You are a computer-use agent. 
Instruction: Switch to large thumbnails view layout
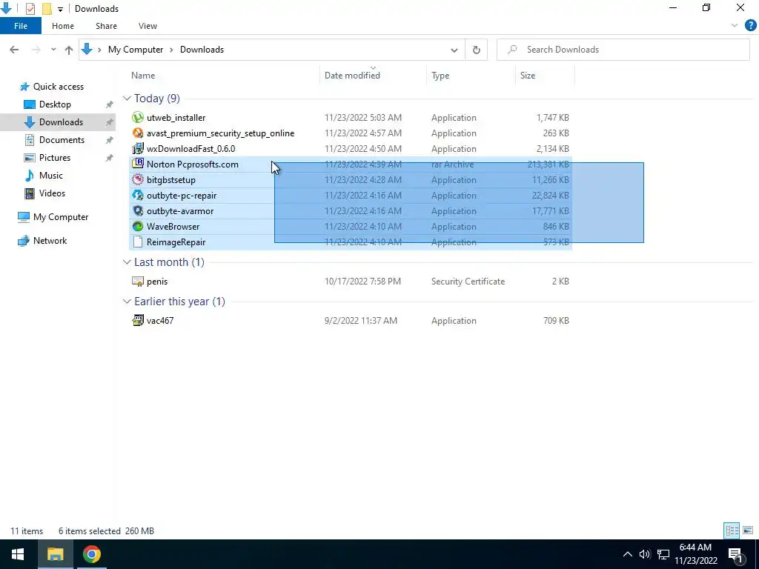(748, 530)
